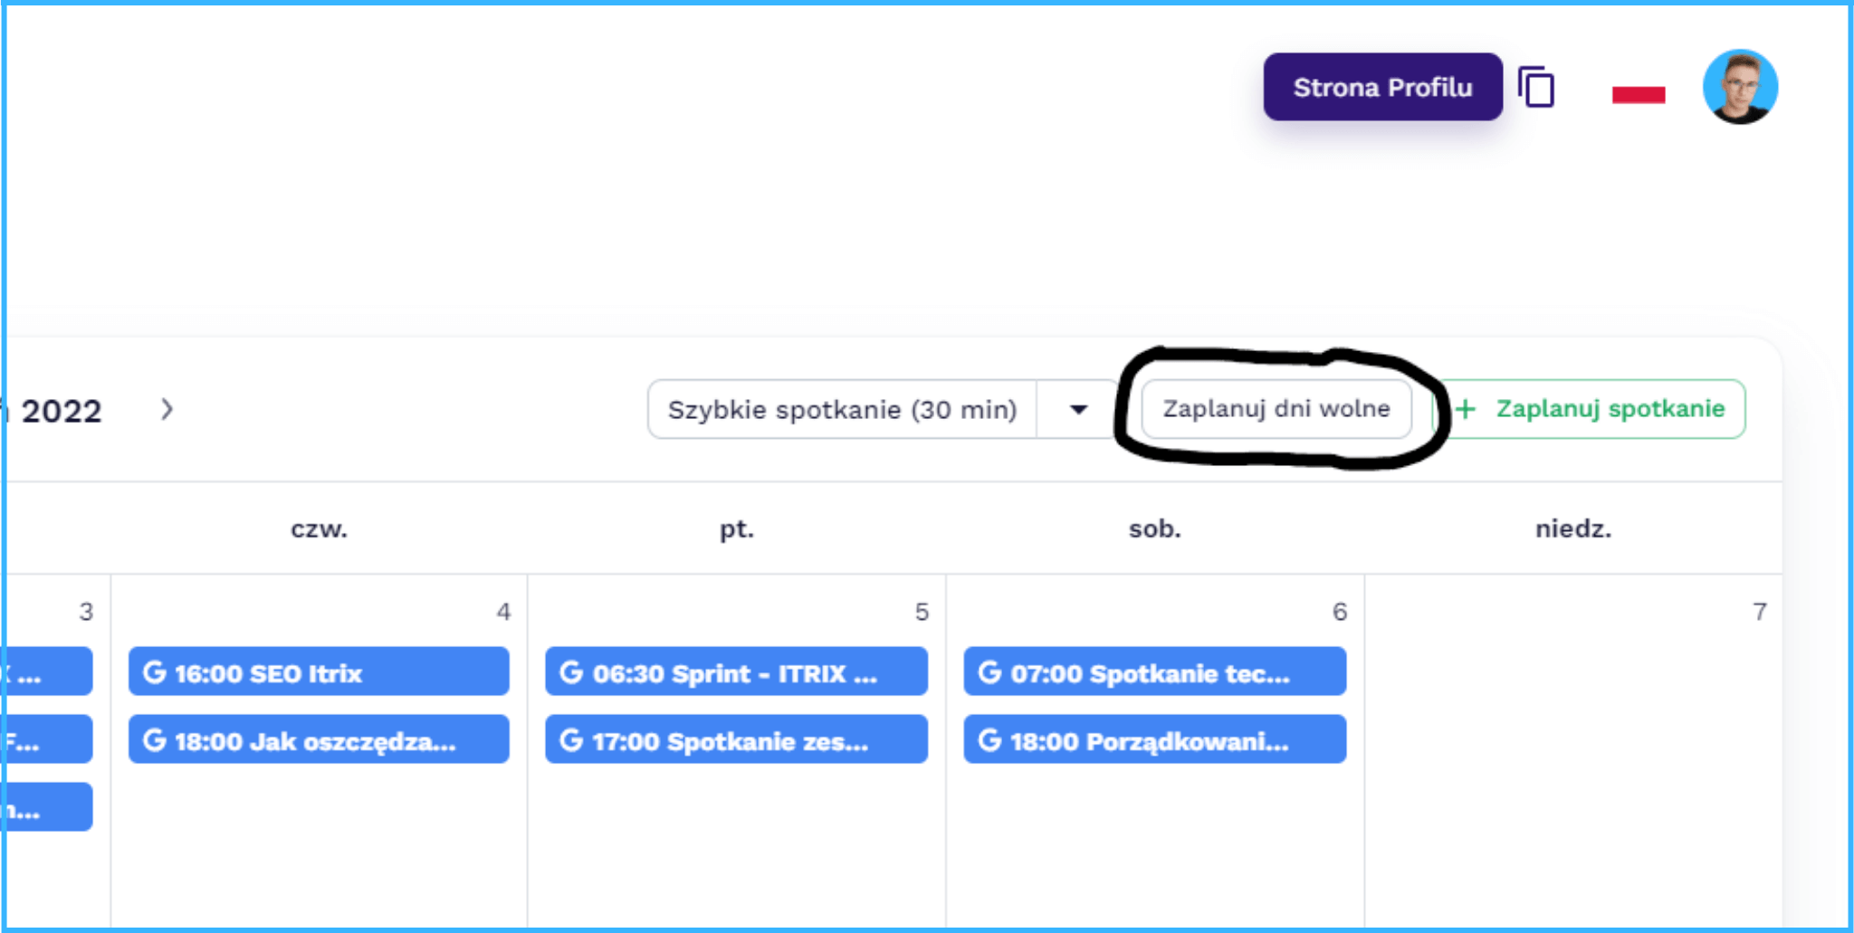
Task: Select day 7 in niedz. column
Action: (1758, 613)
